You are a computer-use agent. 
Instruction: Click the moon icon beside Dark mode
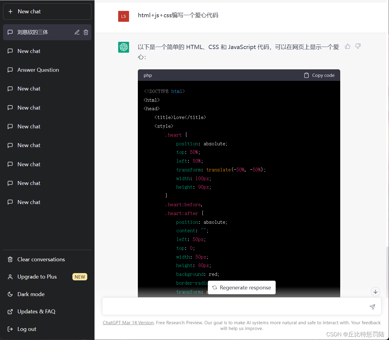coord(10,294)
